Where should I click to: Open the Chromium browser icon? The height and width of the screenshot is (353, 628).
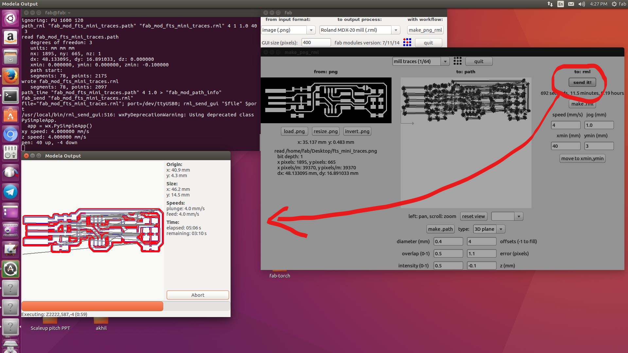[10, 134]
